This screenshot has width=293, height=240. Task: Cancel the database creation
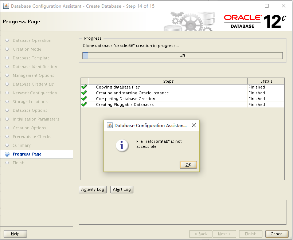coord(277,234)
